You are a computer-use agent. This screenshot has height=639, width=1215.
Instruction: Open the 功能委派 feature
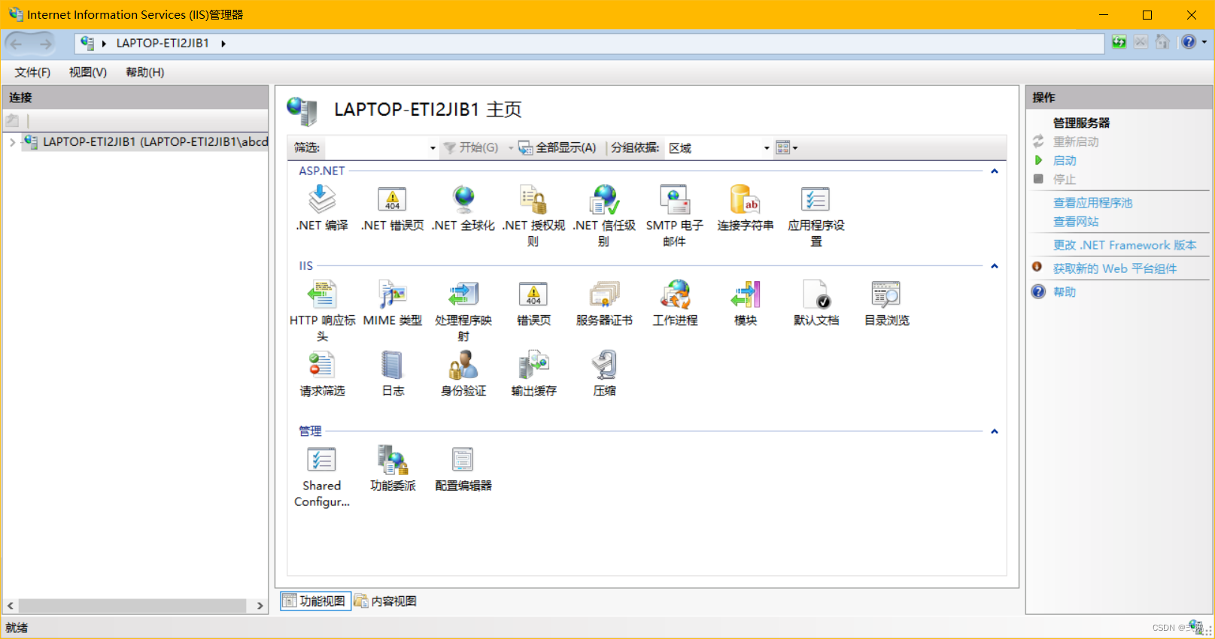pyautogui.click(x=393, y=468)
